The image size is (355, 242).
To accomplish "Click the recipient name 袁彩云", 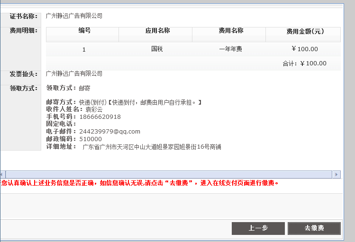I will point(94,109).
